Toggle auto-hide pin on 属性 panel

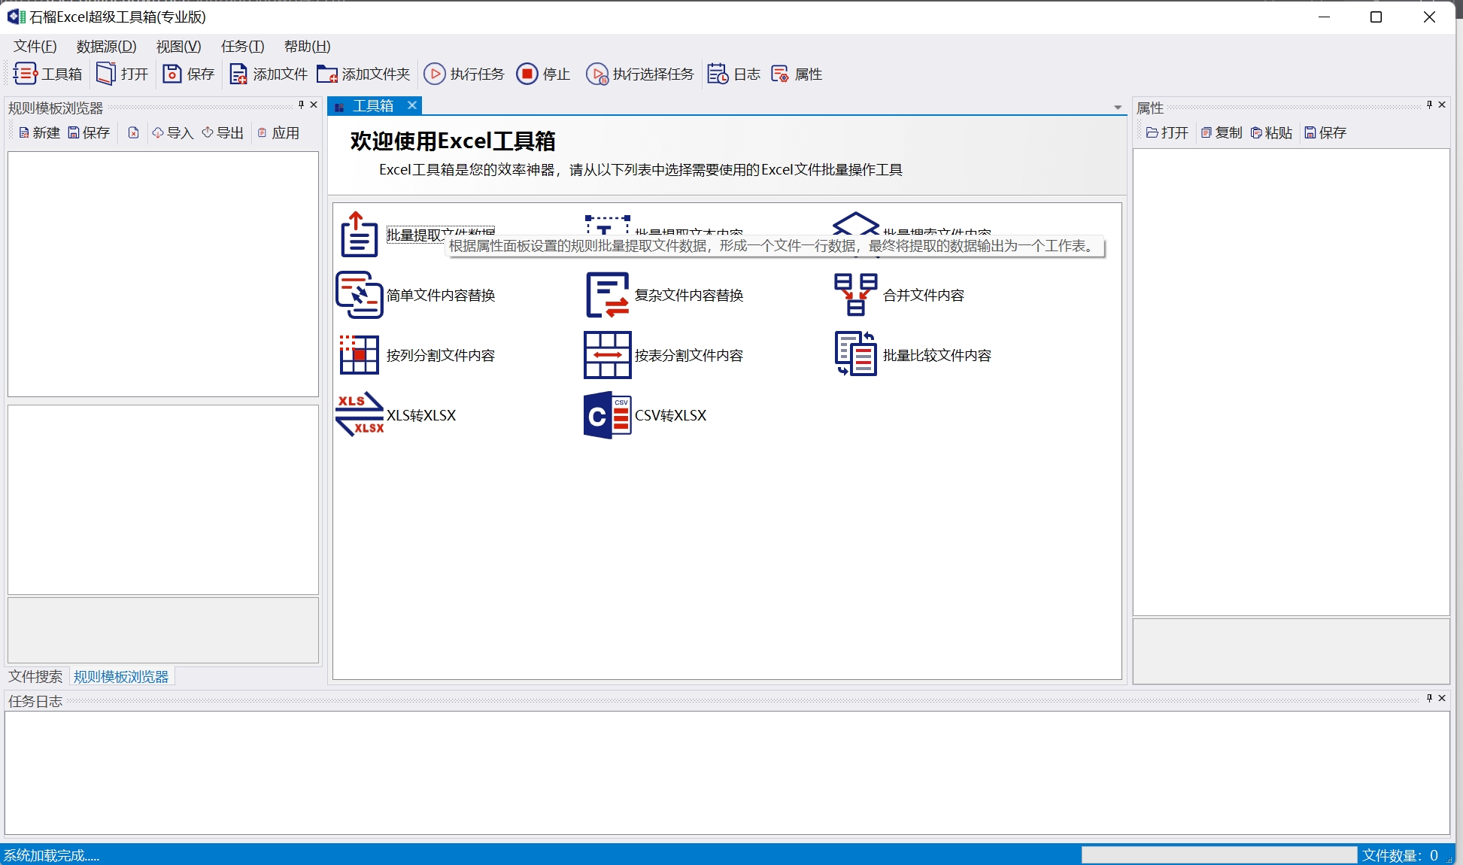coord(1429,105)
